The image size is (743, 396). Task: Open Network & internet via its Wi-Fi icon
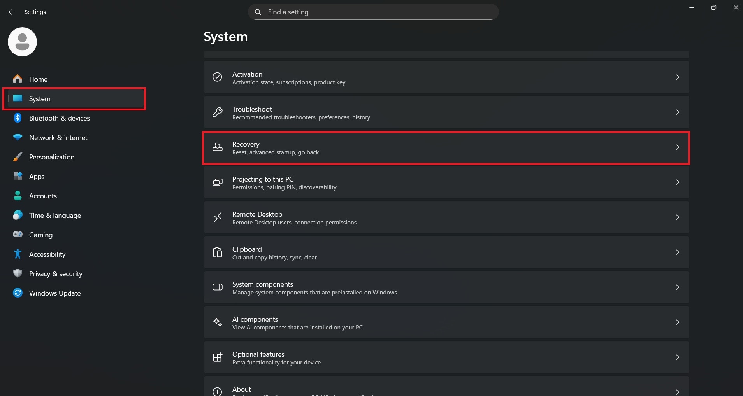[x=18, y=137]
